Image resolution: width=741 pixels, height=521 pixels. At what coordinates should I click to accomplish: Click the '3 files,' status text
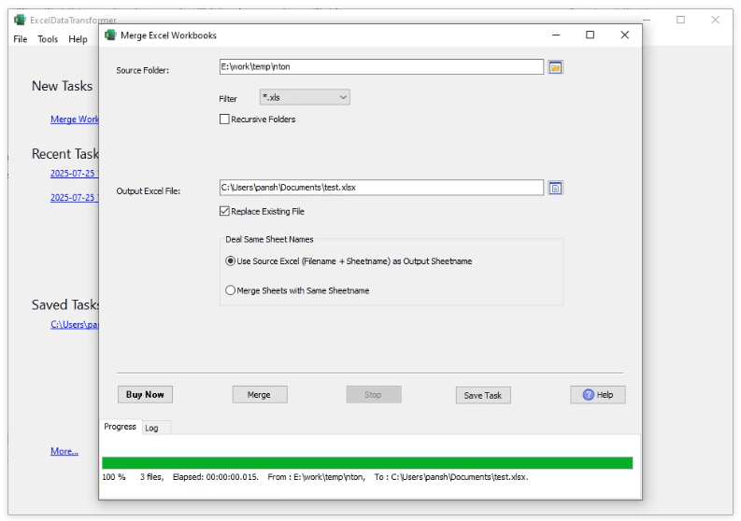coord(151,477)
